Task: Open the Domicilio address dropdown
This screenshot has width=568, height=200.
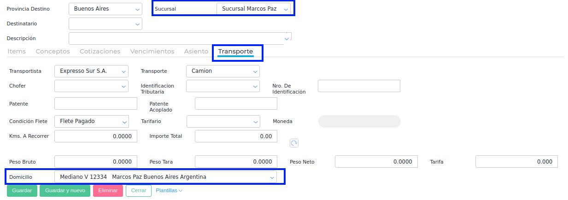Action: 165,177
